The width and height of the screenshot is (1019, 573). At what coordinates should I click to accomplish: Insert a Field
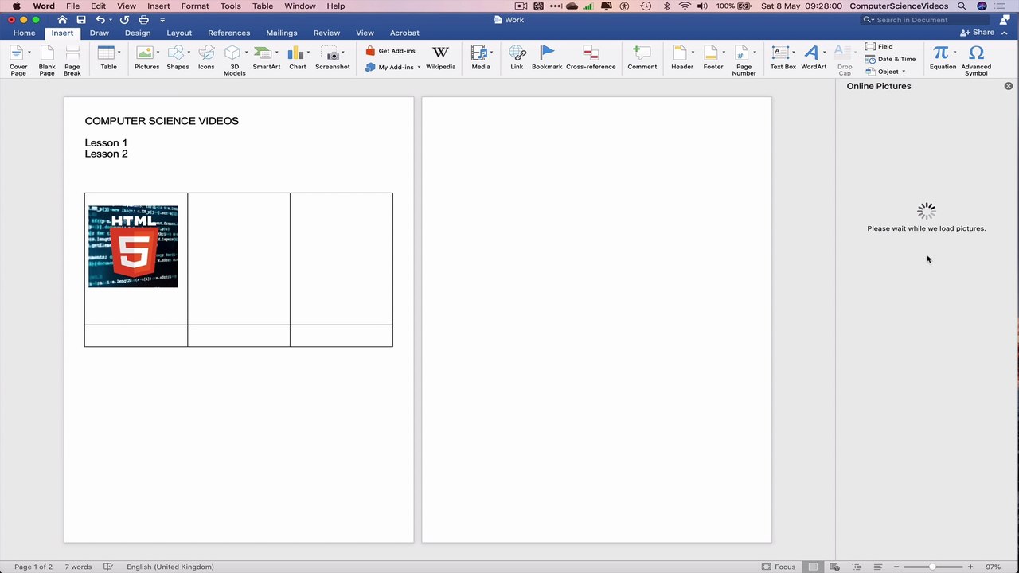click(x=879, y=46)
